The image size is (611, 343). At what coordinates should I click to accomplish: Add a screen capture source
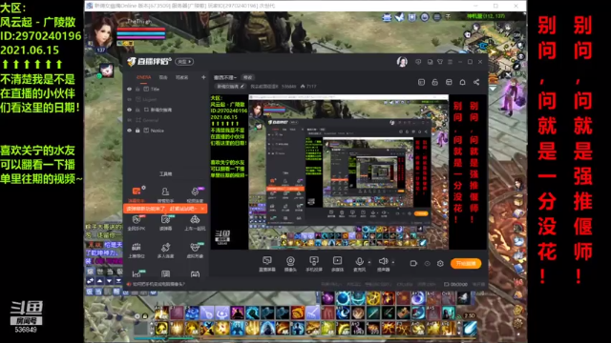tap(267, 263)
